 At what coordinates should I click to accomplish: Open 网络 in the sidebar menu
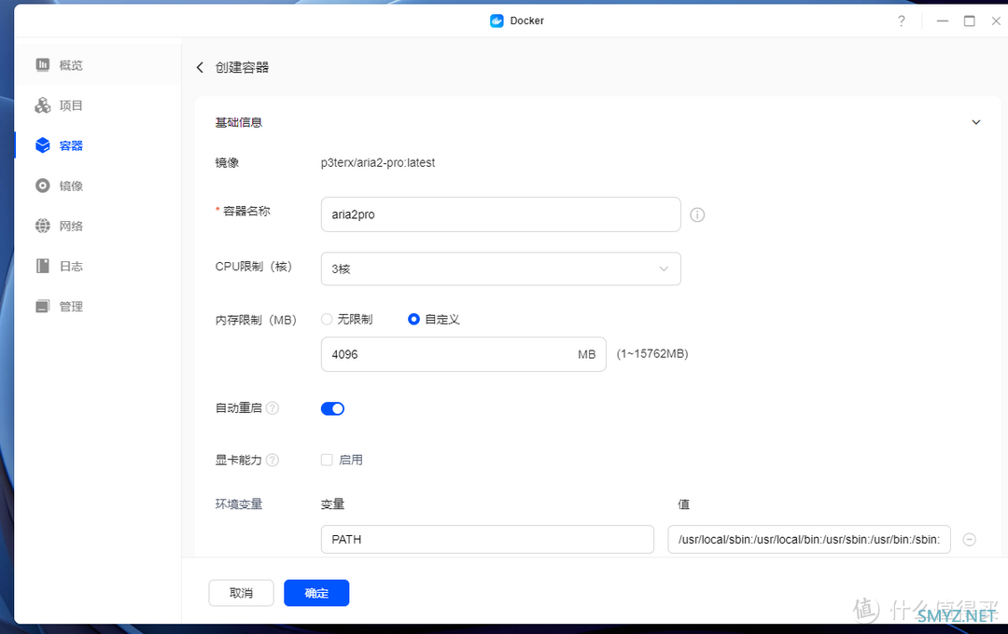pyautogui.click(x=98, y=227)
